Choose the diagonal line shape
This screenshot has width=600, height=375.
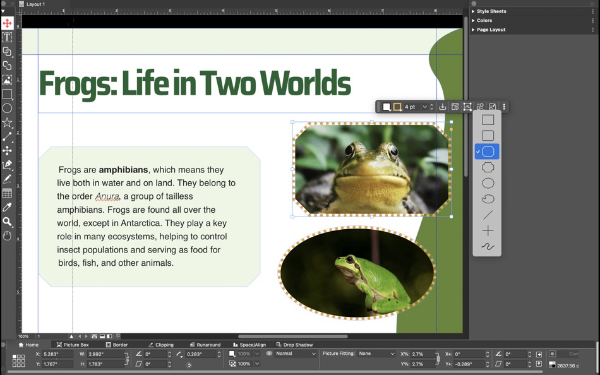(488, 215)
